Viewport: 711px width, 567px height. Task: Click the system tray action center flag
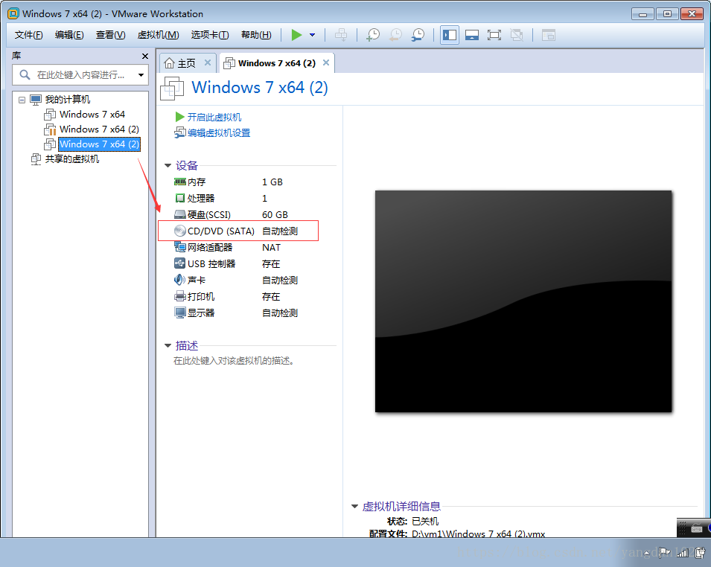pos(665,552)
